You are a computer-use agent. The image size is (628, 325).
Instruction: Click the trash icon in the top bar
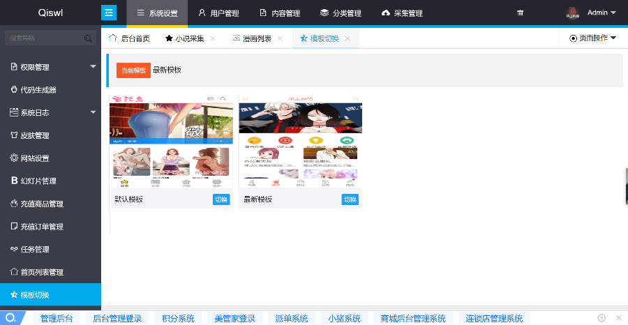coord(520,13)
